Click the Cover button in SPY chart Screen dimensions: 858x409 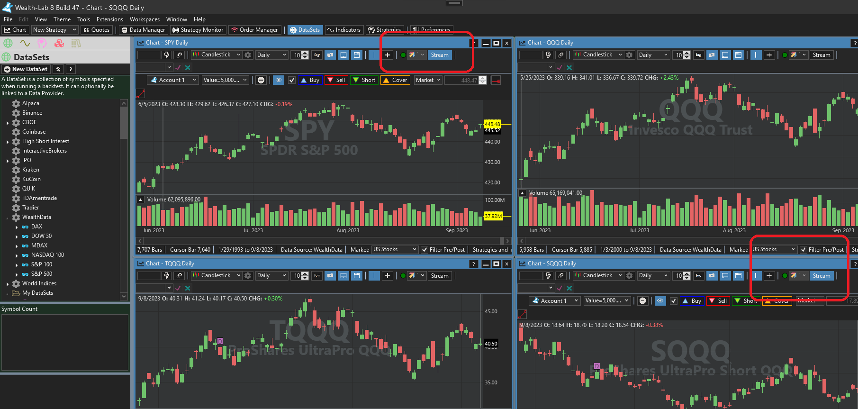click(x=395, y=80)
